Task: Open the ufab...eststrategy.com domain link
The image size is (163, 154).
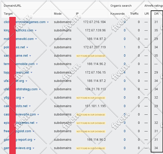Action: (x=20, y=89)
